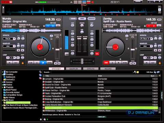164x123 pixels.
Task: Open left deck loop length dropdown
Action: (15, 58)
